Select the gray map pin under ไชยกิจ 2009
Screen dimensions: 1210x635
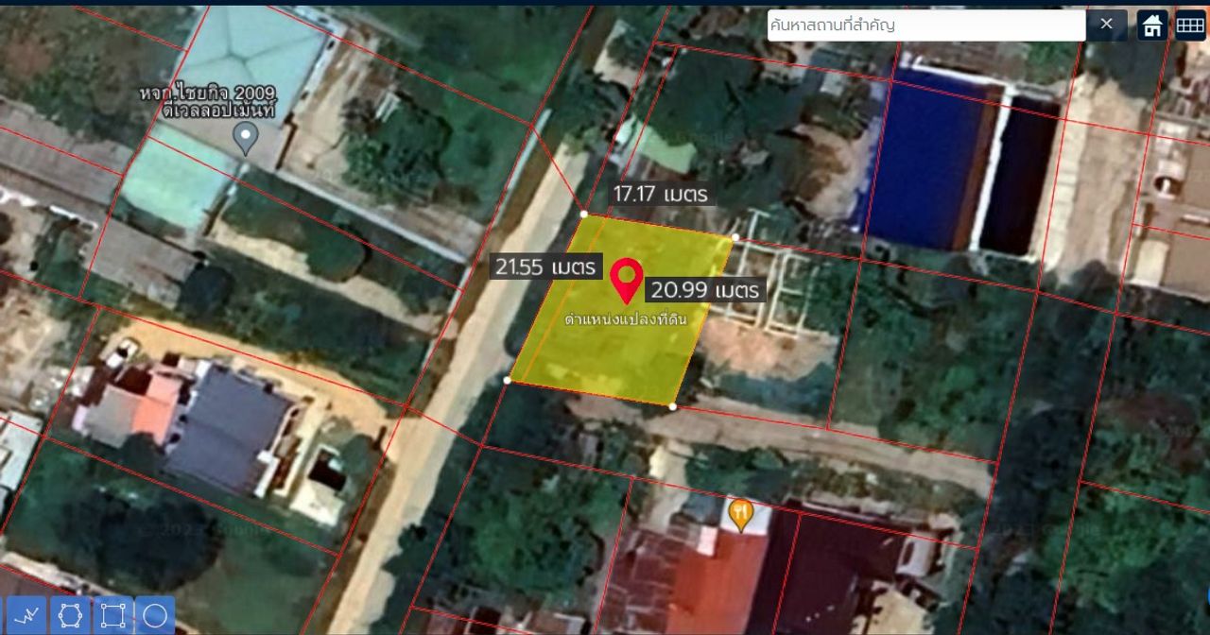pos(246,138)
